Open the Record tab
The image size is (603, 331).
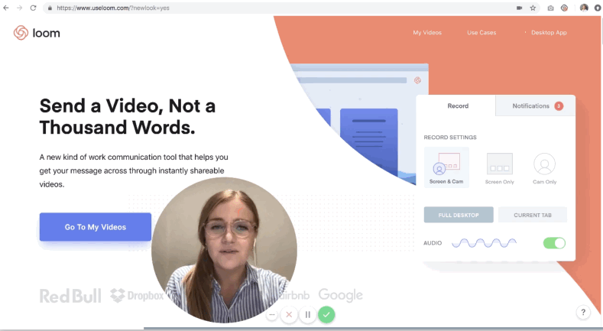457,106
